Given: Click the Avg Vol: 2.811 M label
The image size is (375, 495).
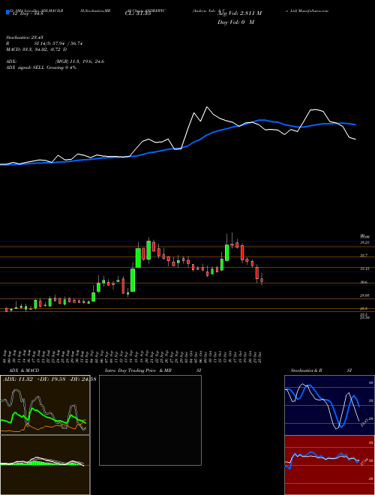Looking at the screenshot, I should tap(239, 13).
